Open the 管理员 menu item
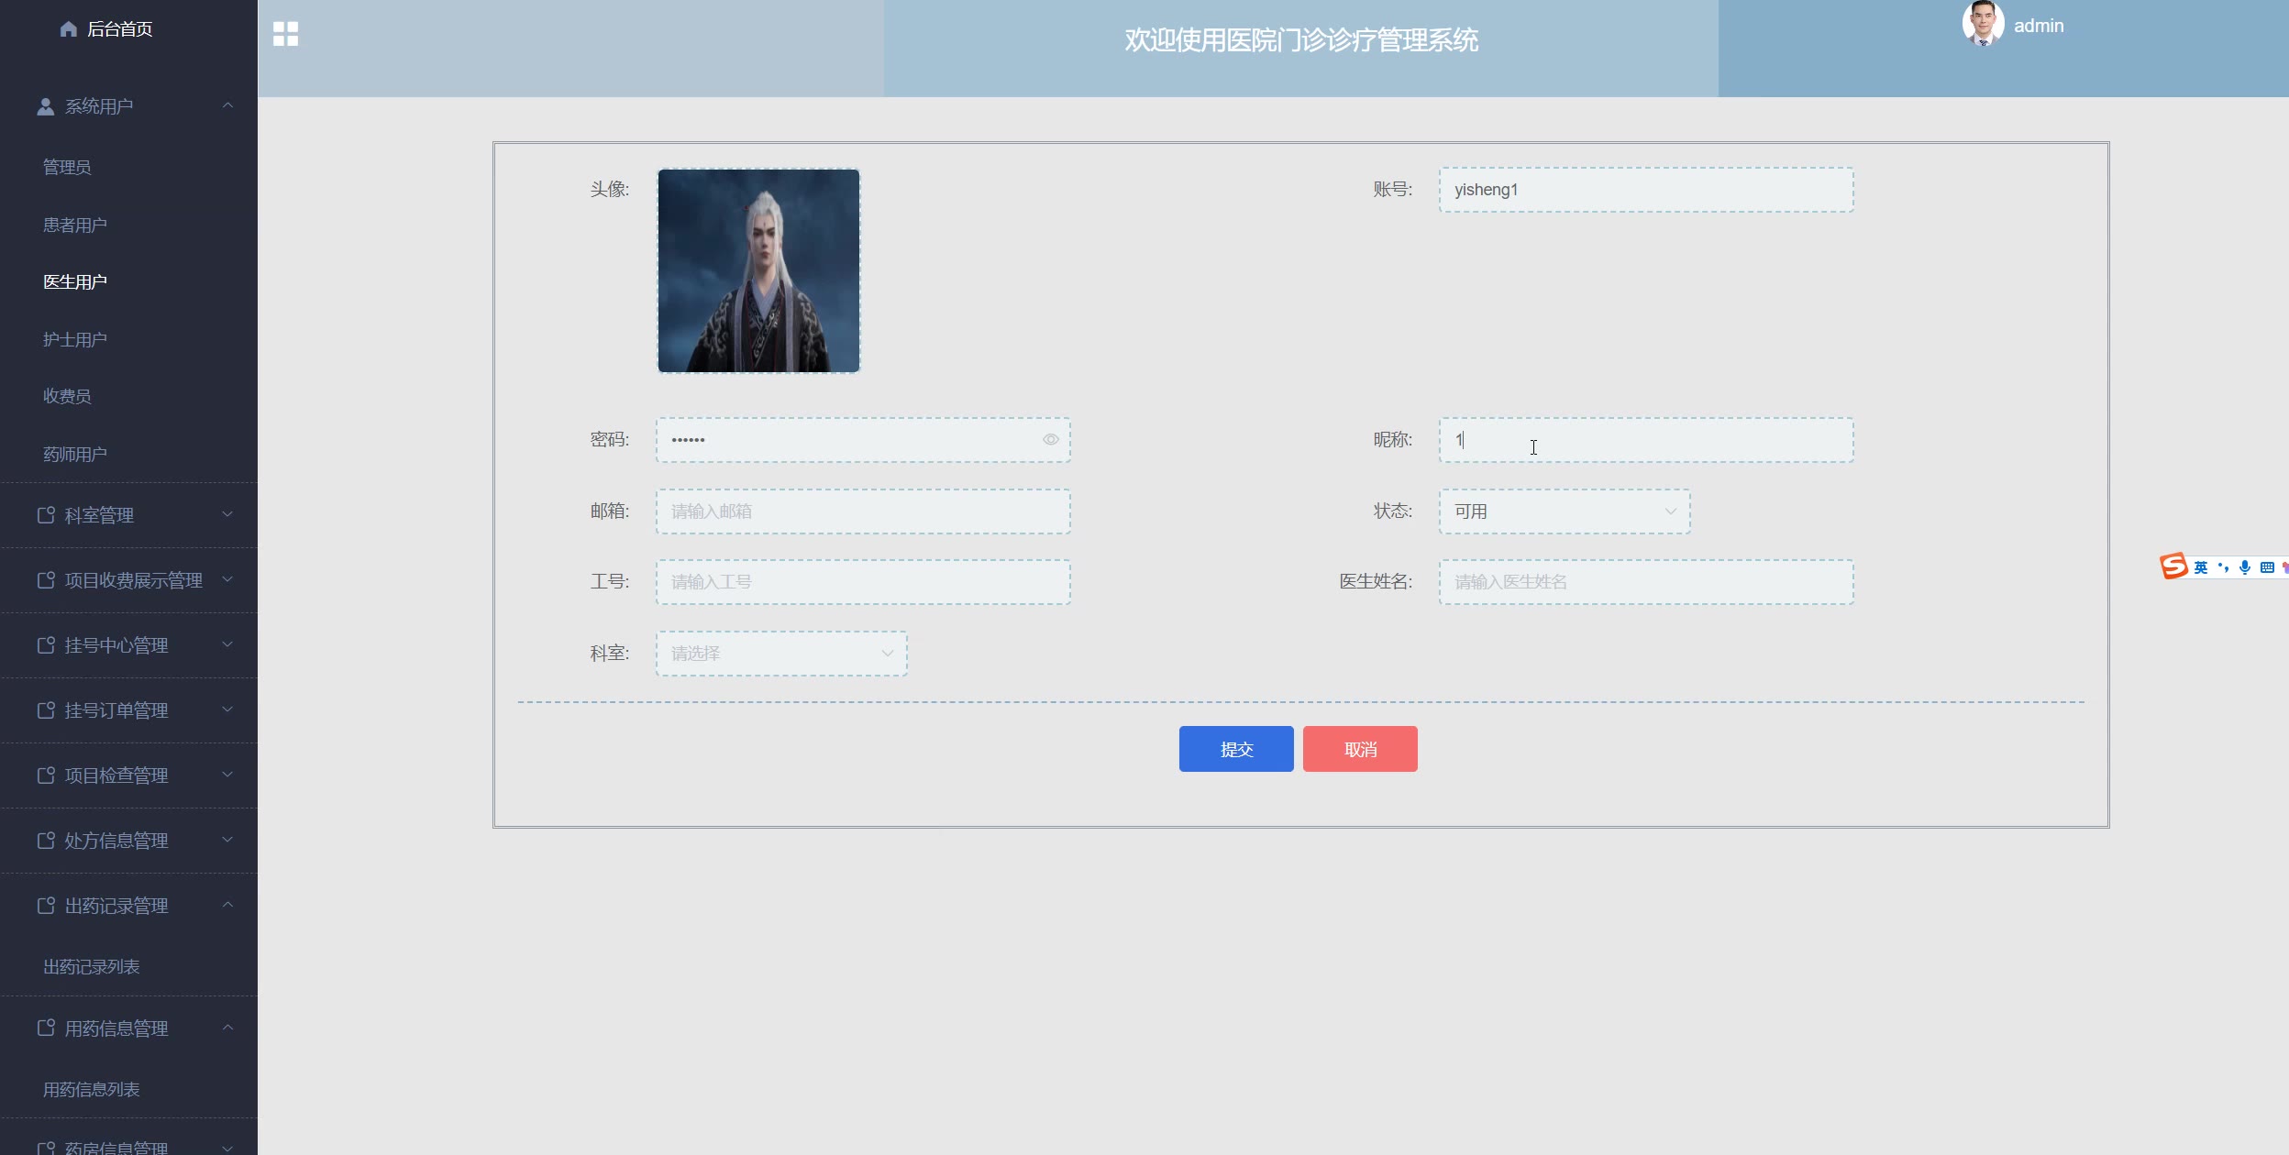The width and height of the screenshot is (2289, 1155). (67, 167)
